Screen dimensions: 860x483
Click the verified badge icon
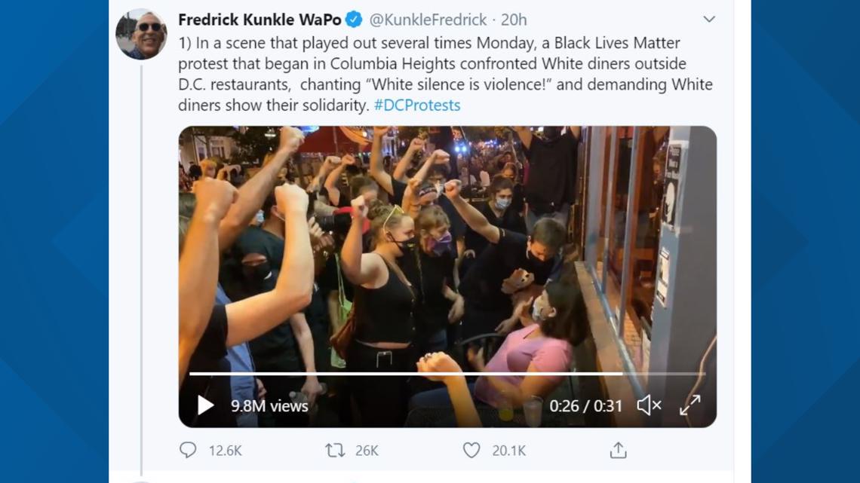pyautogui.click(x=353, y=20)
